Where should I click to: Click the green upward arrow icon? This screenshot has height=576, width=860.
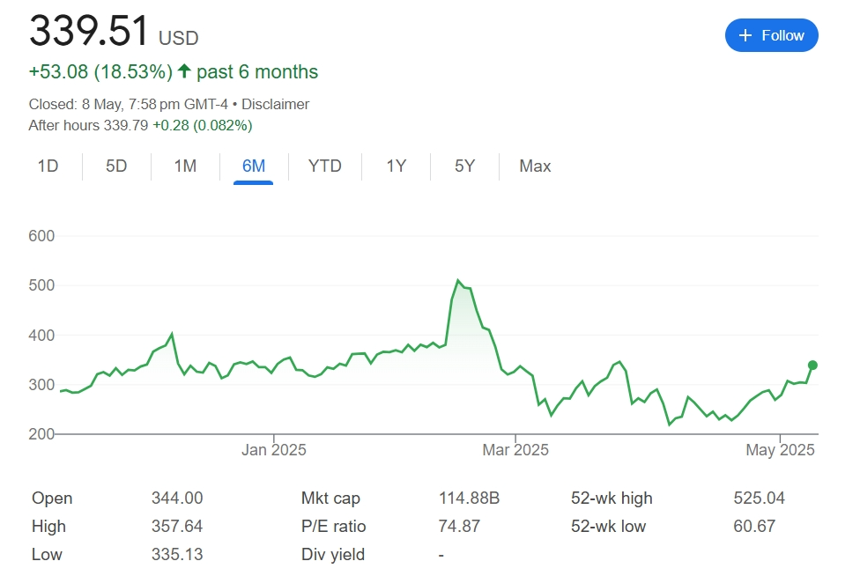184,72
